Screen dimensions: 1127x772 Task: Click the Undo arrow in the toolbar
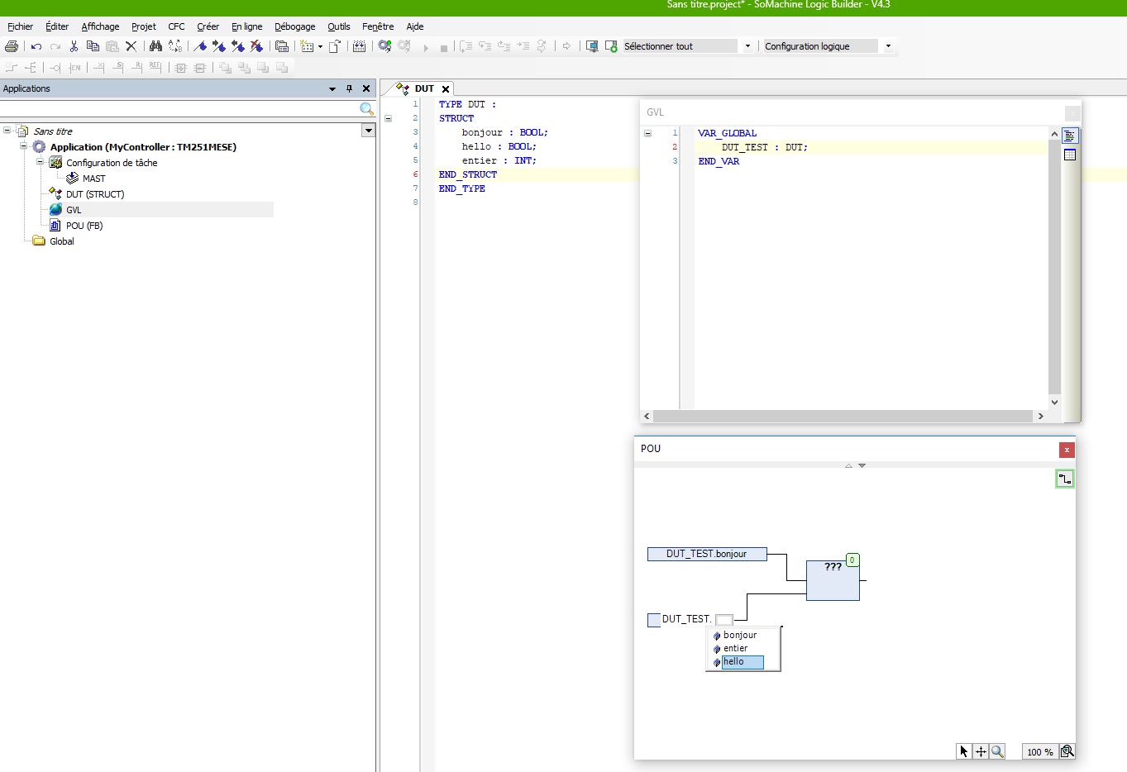(x=36, y=46)
